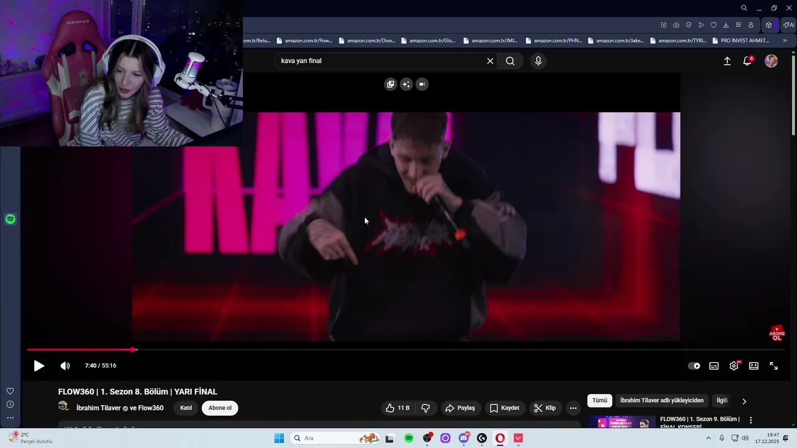Click Kaydet to save video
The height and width of the screenshot is (448, 797).
click(504, 408)
